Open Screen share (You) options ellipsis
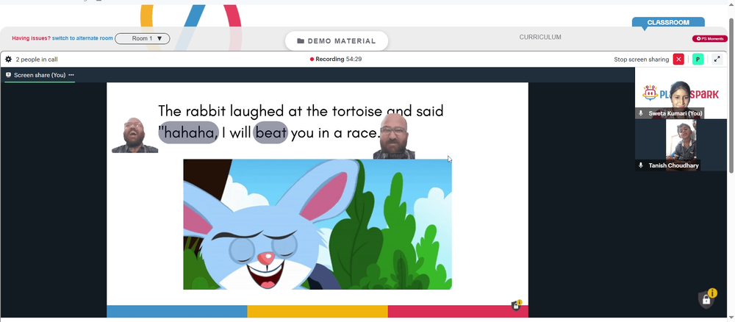 pos(71,75)
